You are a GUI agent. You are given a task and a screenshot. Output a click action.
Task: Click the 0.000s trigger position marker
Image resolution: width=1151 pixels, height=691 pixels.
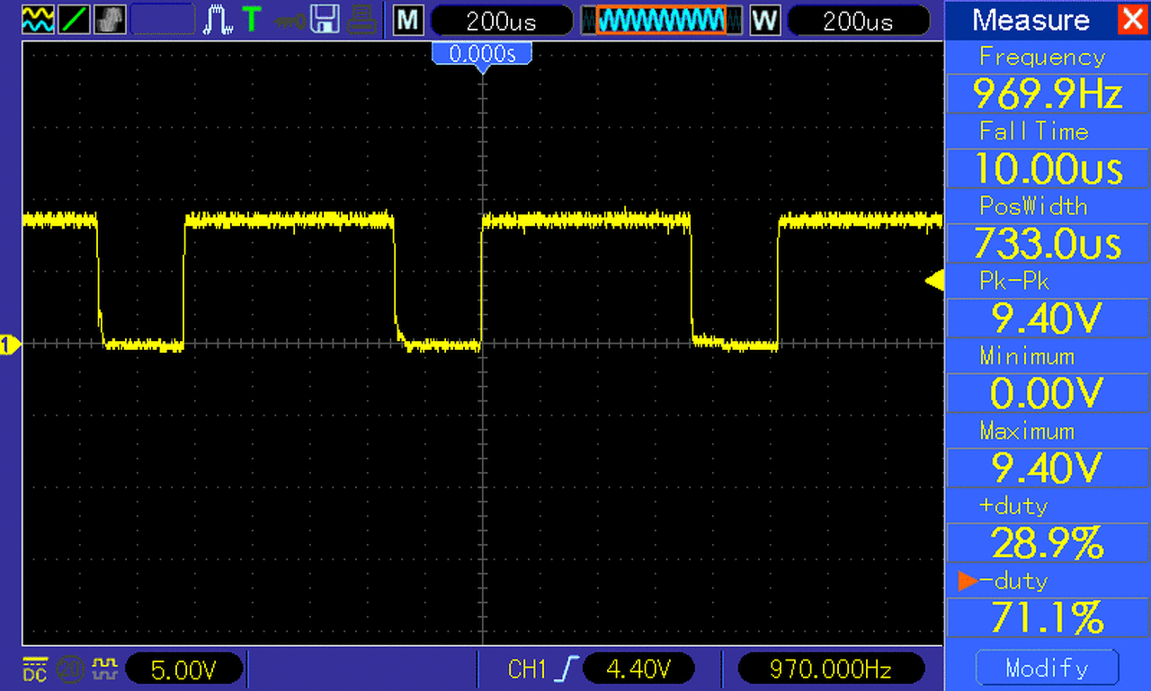point(482,56)
